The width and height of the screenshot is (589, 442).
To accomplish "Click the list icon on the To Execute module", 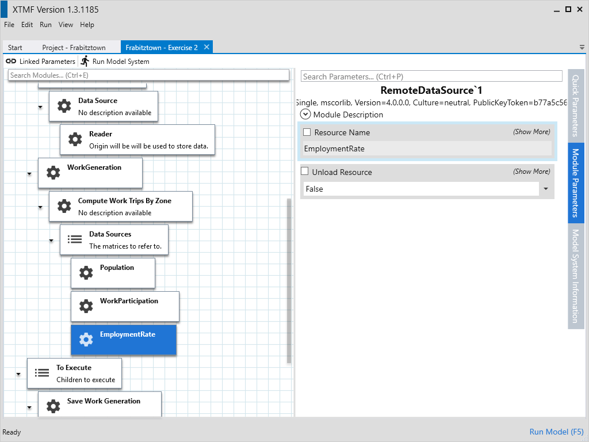I will [42, 372].
